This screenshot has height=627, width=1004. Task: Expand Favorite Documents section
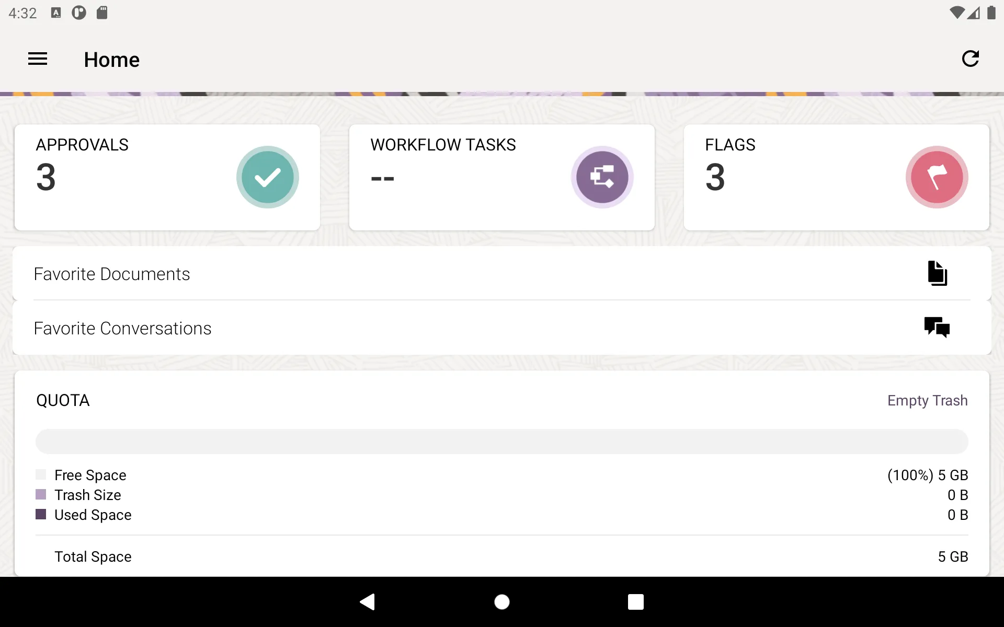tap(501, 273)
